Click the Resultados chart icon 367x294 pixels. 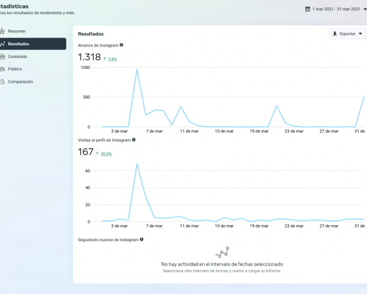click(x=3, y=44)
